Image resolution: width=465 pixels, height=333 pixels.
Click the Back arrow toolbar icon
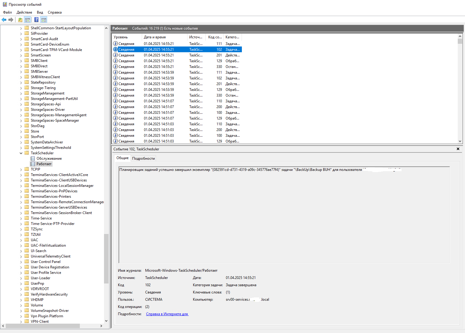[4, 20]
